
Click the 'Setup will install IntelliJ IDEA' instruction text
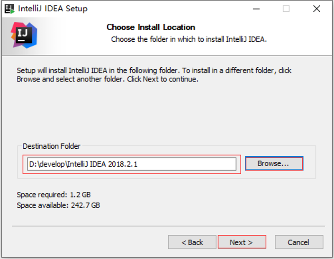[x=154, y=75]
